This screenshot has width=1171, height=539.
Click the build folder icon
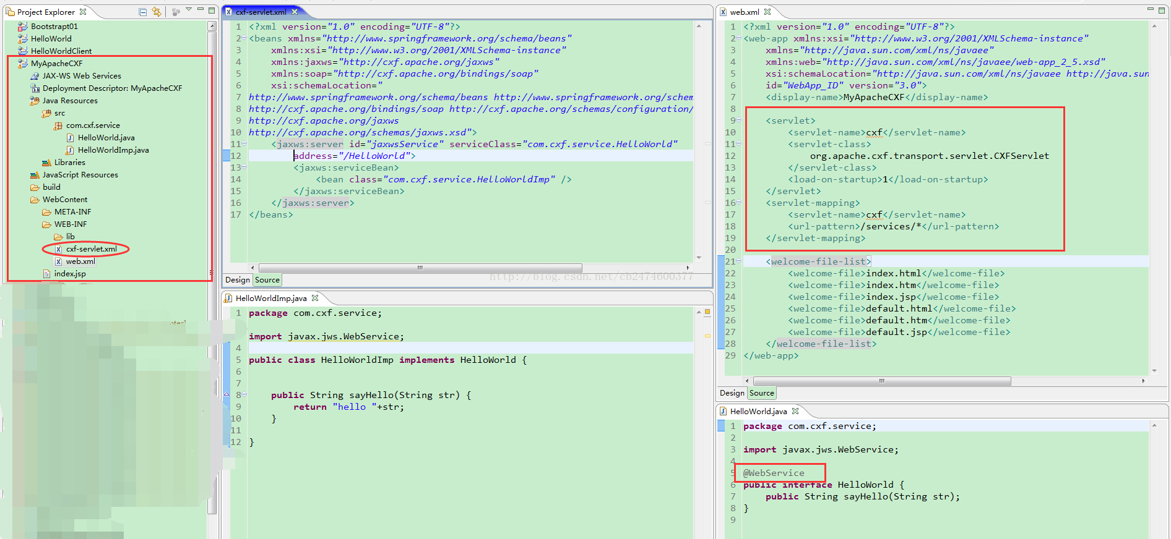point(35,187)
